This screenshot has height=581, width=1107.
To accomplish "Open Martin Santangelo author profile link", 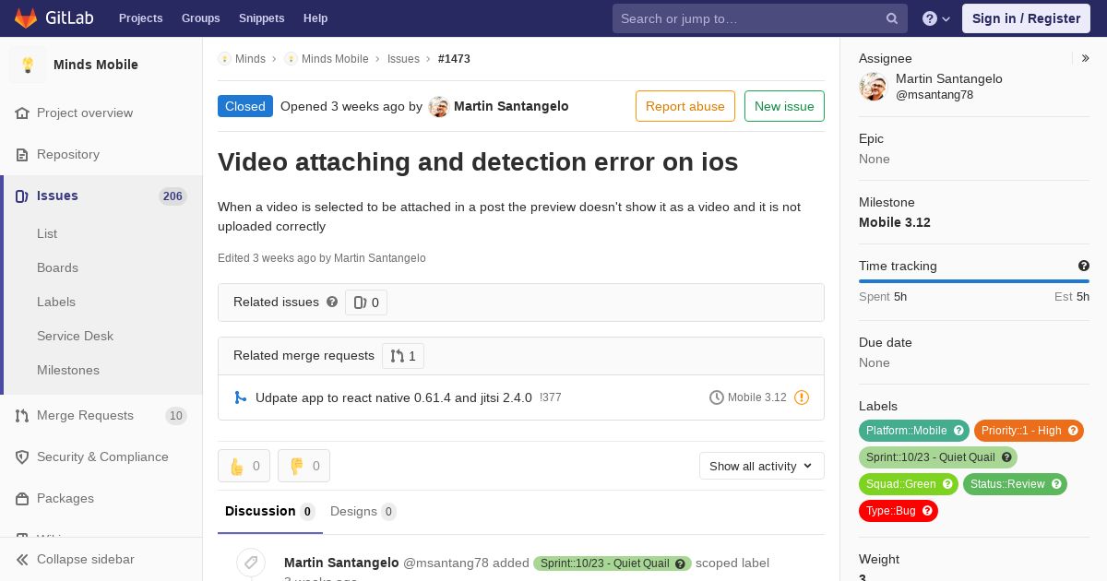I will tap(511, 106).
